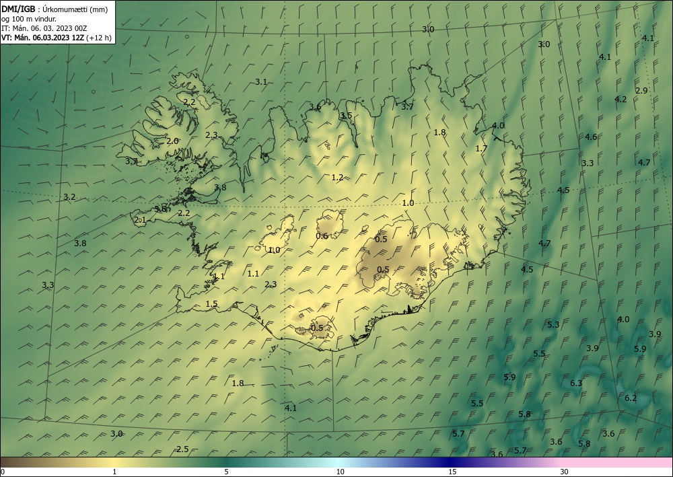Click the '0.6' value on the central glacier

[x=322, y=236]
